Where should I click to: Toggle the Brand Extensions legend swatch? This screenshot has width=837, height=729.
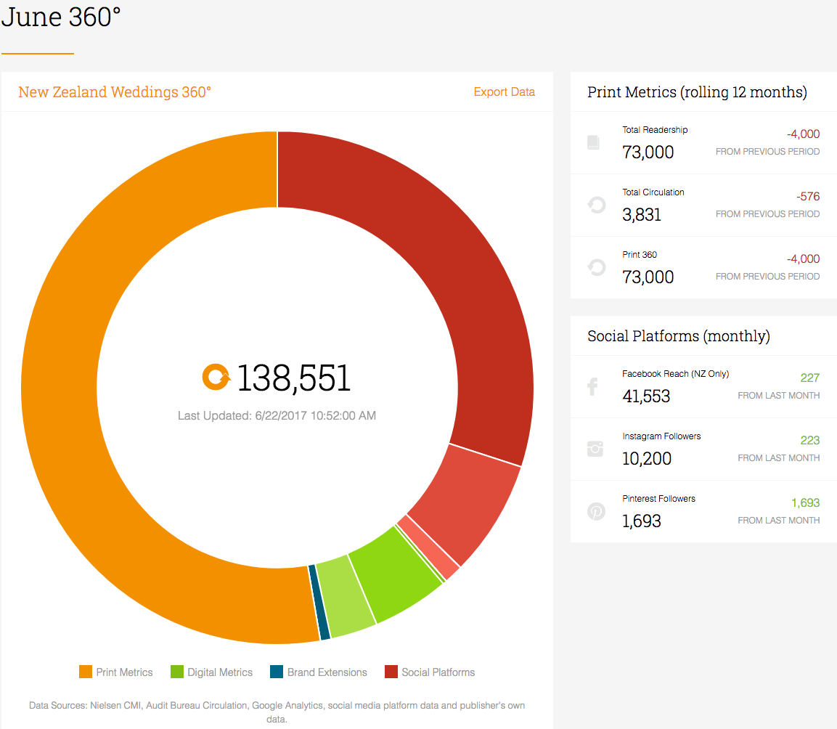[x=277, y=672]
